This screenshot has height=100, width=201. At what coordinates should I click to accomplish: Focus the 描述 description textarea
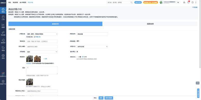(42, 70)
